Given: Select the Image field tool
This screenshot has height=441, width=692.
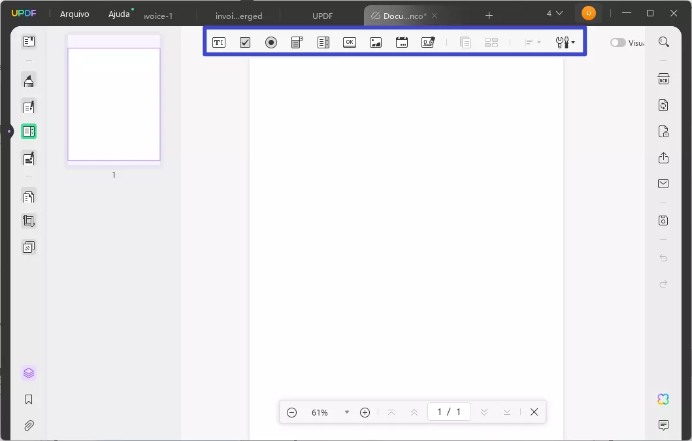Looking at the screenshot, I should coord(376,42).
